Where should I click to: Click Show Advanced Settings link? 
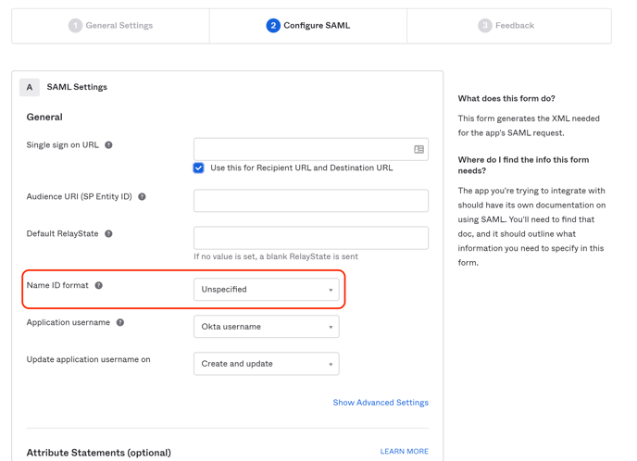pyautogui.click(x=381, y=403)
